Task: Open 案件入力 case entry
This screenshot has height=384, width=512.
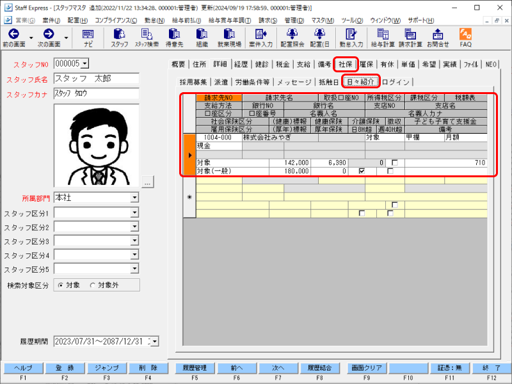Action: 260,38
